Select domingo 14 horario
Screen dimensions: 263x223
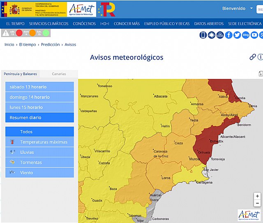pyautogui.click(x=39, y=97)
